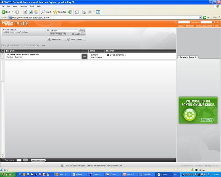Select Single Channel search mode
The image size is (221, 177).
point(75,39)
